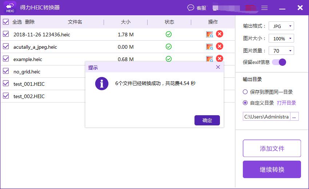This screenshot has width=309, height=189.
Task: Select 保存到原图同一目录 radio option
Action: tap(245, 92)
